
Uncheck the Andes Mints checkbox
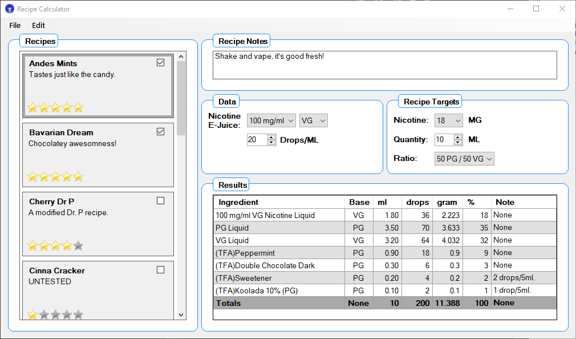point(160,63)
